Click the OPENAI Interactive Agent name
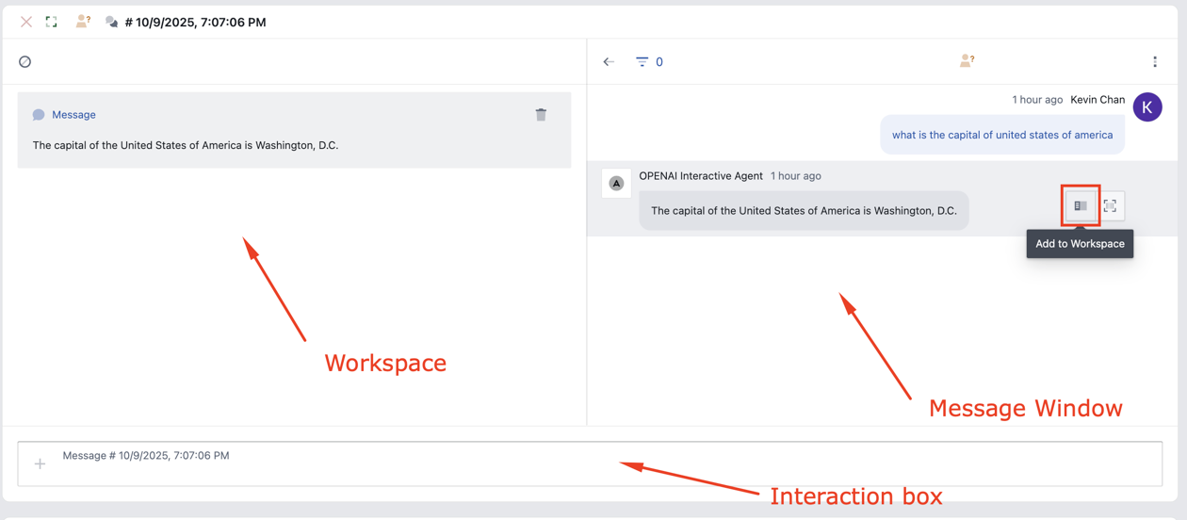 tap(700, 176)
